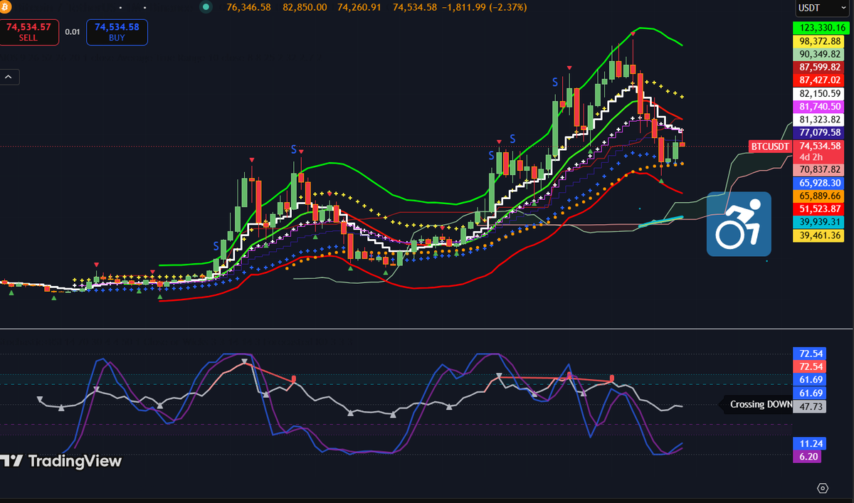Click the green market status circle
Image resolution: width=854 pixels, height=503 pixels.
[x=206, y=7]
